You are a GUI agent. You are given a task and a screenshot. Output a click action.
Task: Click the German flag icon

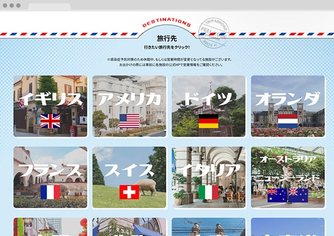pos(209,121)
